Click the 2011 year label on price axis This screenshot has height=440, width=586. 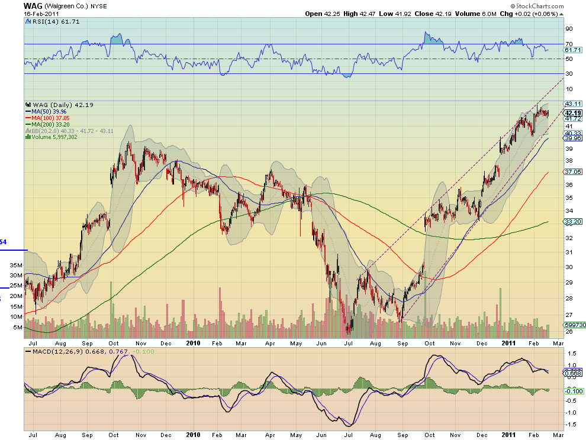(x=508, y=343)
